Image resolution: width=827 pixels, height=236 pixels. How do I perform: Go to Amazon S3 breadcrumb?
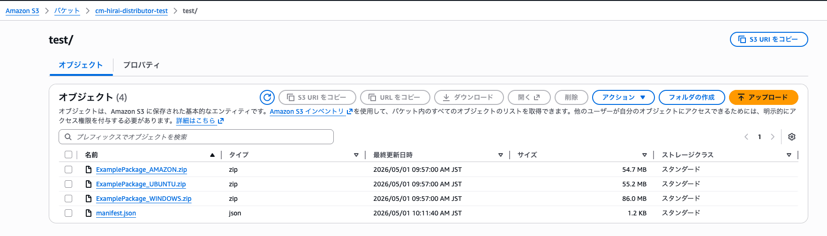(23, 11)
